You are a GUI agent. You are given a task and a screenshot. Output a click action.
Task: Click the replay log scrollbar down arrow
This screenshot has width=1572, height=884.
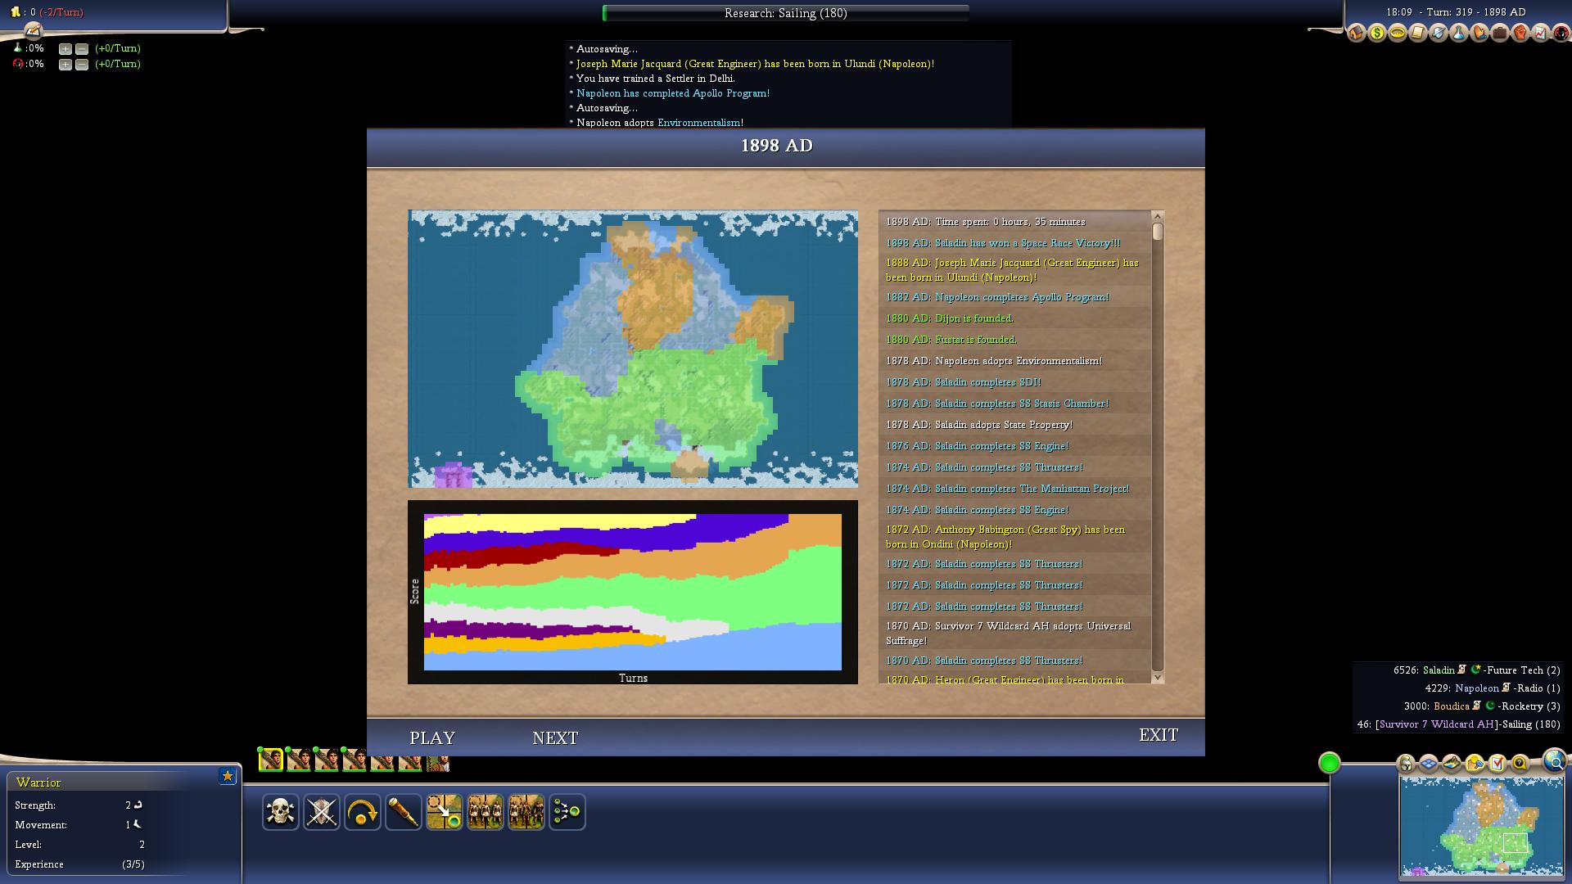[x=1158, y=677]
